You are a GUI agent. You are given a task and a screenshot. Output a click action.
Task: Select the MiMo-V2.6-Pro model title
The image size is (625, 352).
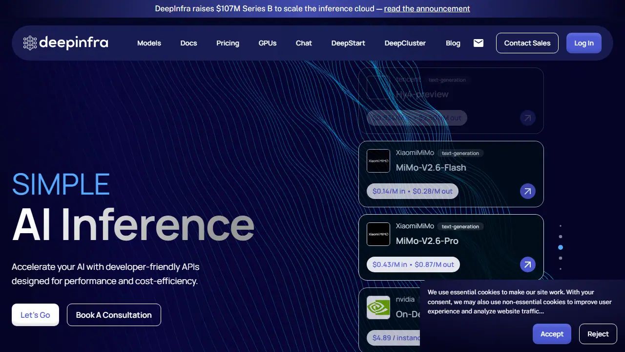click(x=427, y=241)
